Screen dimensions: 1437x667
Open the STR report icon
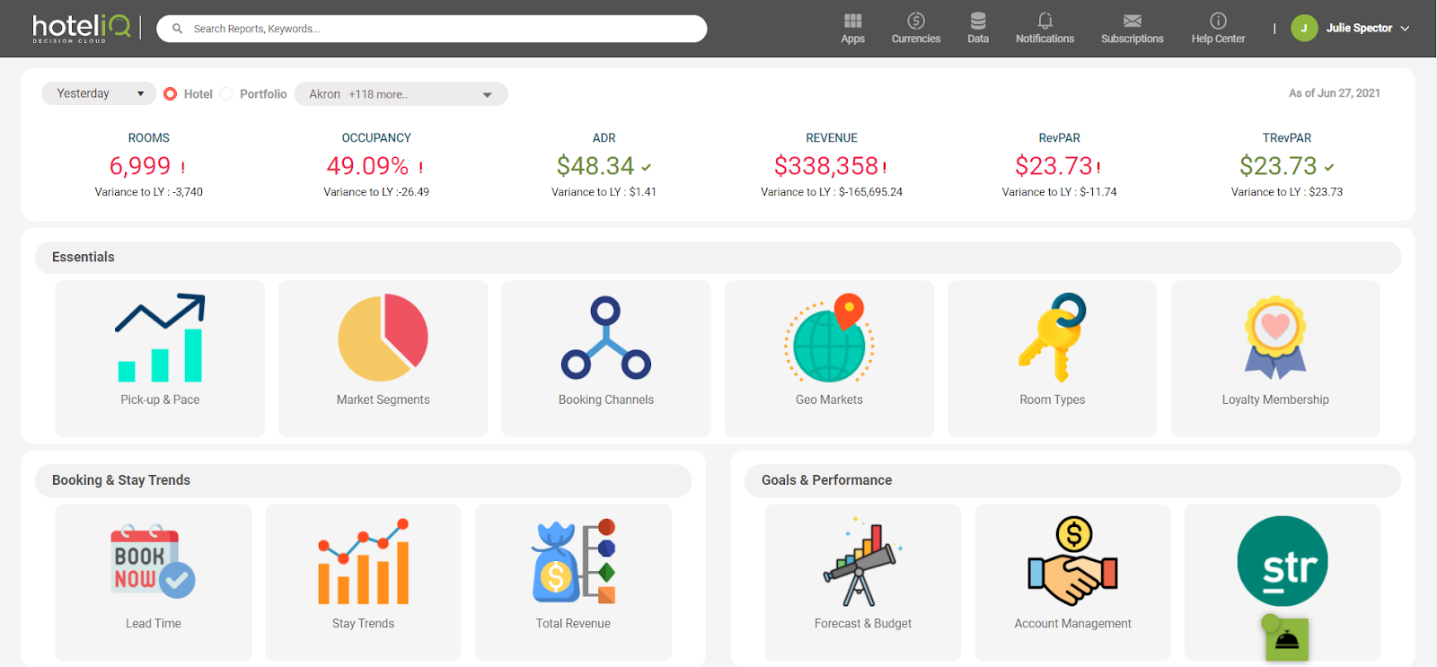1283,561
